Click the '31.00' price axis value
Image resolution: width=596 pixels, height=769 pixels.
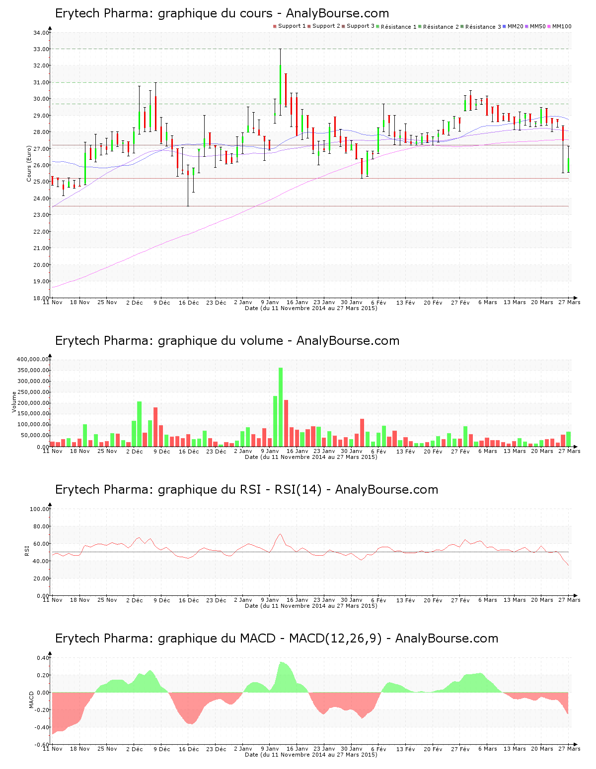click(41, 82)
